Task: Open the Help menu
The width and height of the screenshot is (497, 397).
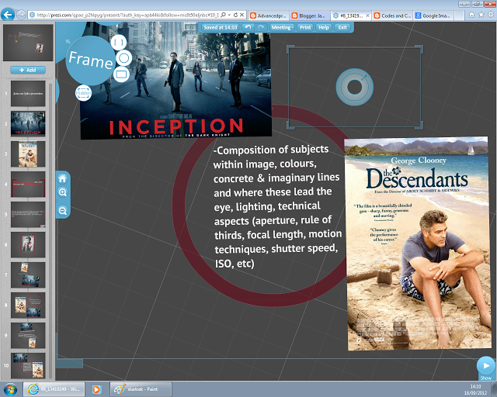Action: click(324, 28)
